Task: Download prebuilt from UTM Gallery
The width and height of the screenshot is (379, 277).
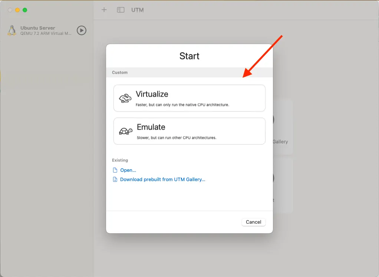Action: (162, 179)
